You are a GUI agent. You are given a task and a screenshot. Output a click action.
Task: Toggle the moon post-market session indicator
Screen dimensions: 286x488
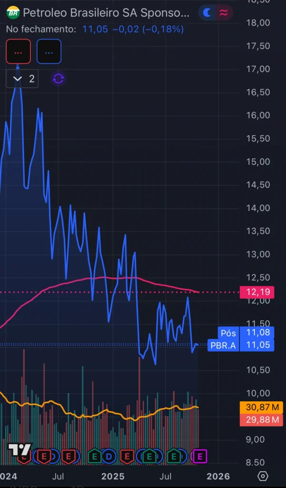click(x=207, y=13)
